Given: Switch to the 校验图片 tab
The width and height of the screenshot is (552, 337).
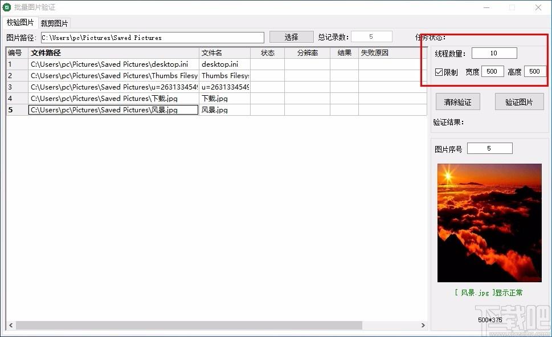Looking at the screenshot, I should (x=20, y=23).
